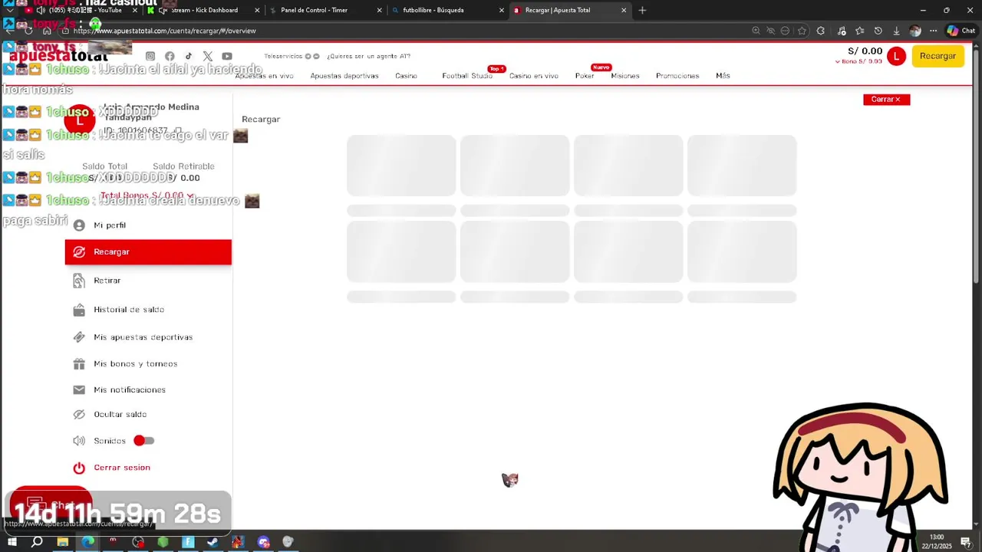Open Apuestas en vivo menu
The height and width of the screenshot is (552, 982).
click(x=264, y=76)
